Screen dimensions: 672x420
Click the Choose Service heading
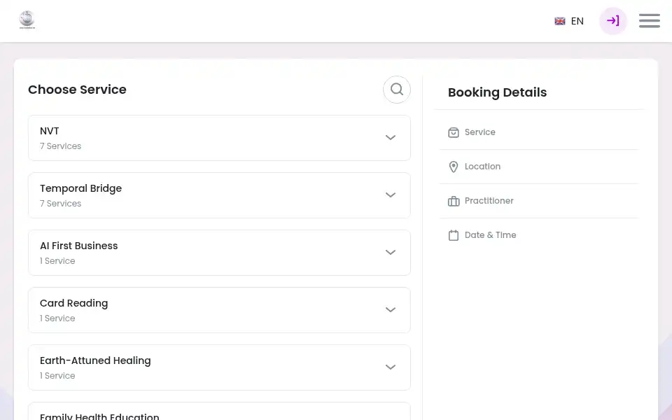(77, 90)
